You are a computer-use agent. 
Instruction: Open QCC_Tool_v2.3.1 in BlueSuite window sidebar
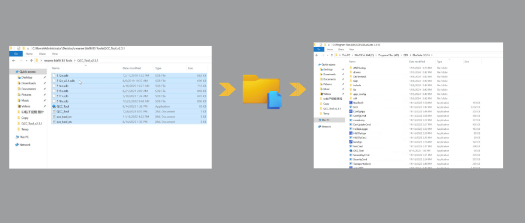(x=330, y=109)
